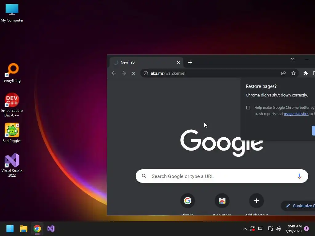Click Customize Chrome pencil button
The width and height of the screenshot is (315, 236).
point(298,206)
